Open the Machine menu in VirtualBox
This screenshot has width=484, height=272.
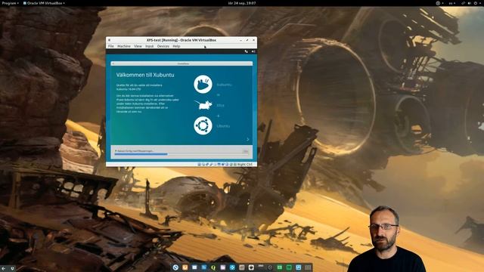click(x=124, y=46)
